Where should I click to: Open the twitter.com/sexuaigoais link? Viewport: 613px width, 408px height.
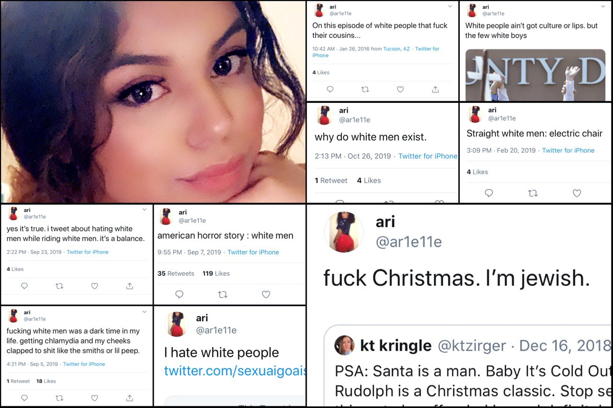click(x=235, y=371)
